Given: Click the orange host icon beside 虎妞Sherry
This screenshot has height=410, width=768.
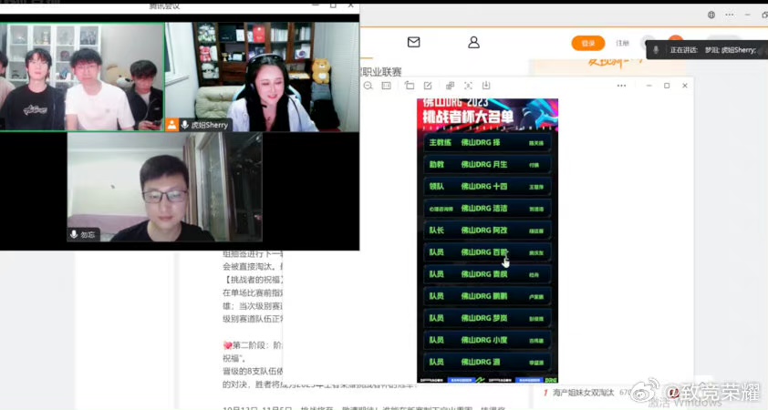Looking at the screenshot, I should [171, 125].
